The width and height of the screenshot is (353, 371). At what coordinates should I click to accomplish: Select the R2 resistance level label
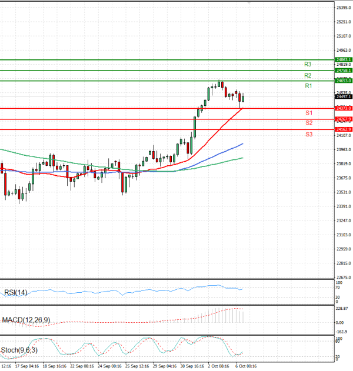[308, 76]
